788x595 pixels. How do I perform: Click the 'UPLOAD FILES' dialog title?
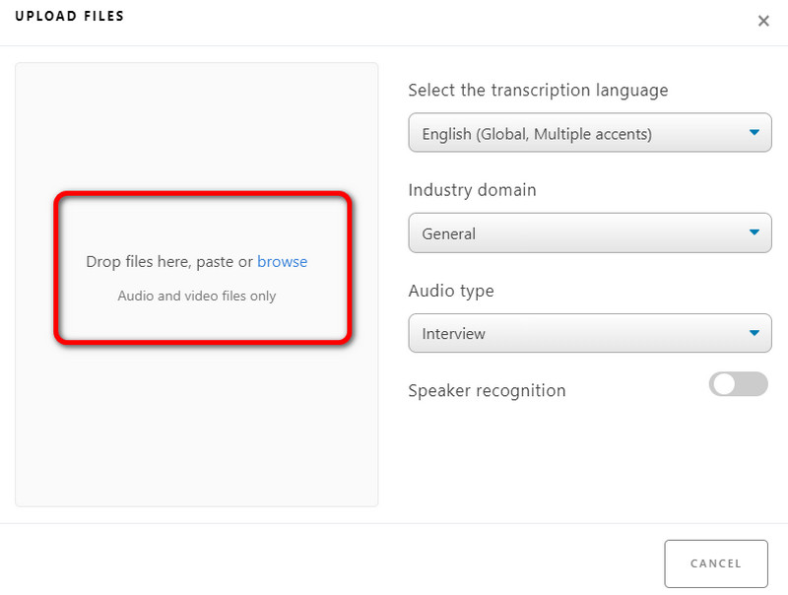(69, 17)
